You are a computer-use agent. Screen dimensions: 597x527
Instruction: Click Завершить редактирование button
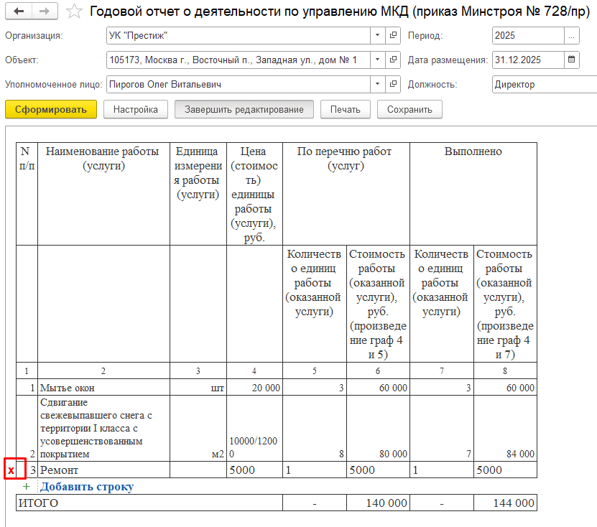pyautogui.click(x=244, y=110)
